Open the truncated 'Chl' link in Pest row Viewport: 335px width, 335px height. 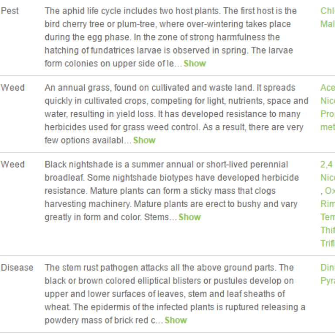pos(328,11)
